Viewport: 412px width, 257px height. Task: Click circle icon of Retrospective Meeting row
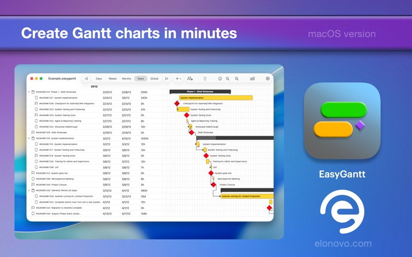click(x=33, y=179)
